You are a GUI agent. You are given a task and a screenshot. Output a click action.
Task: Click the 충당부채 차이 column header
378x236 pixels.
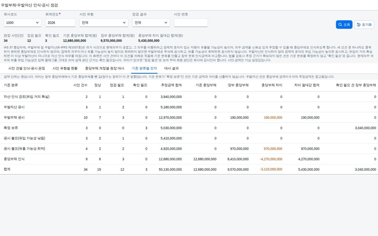tap(272, 85)
